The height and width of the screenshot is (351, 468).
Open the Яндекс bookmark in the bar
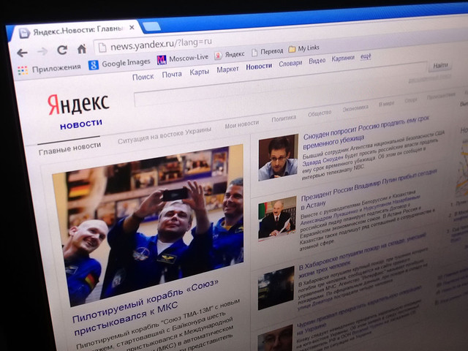pyautogui.click(x=230, y=55)
